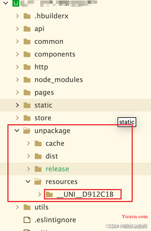Click the .hbuilderx folder icon

[x=27, y=16]
